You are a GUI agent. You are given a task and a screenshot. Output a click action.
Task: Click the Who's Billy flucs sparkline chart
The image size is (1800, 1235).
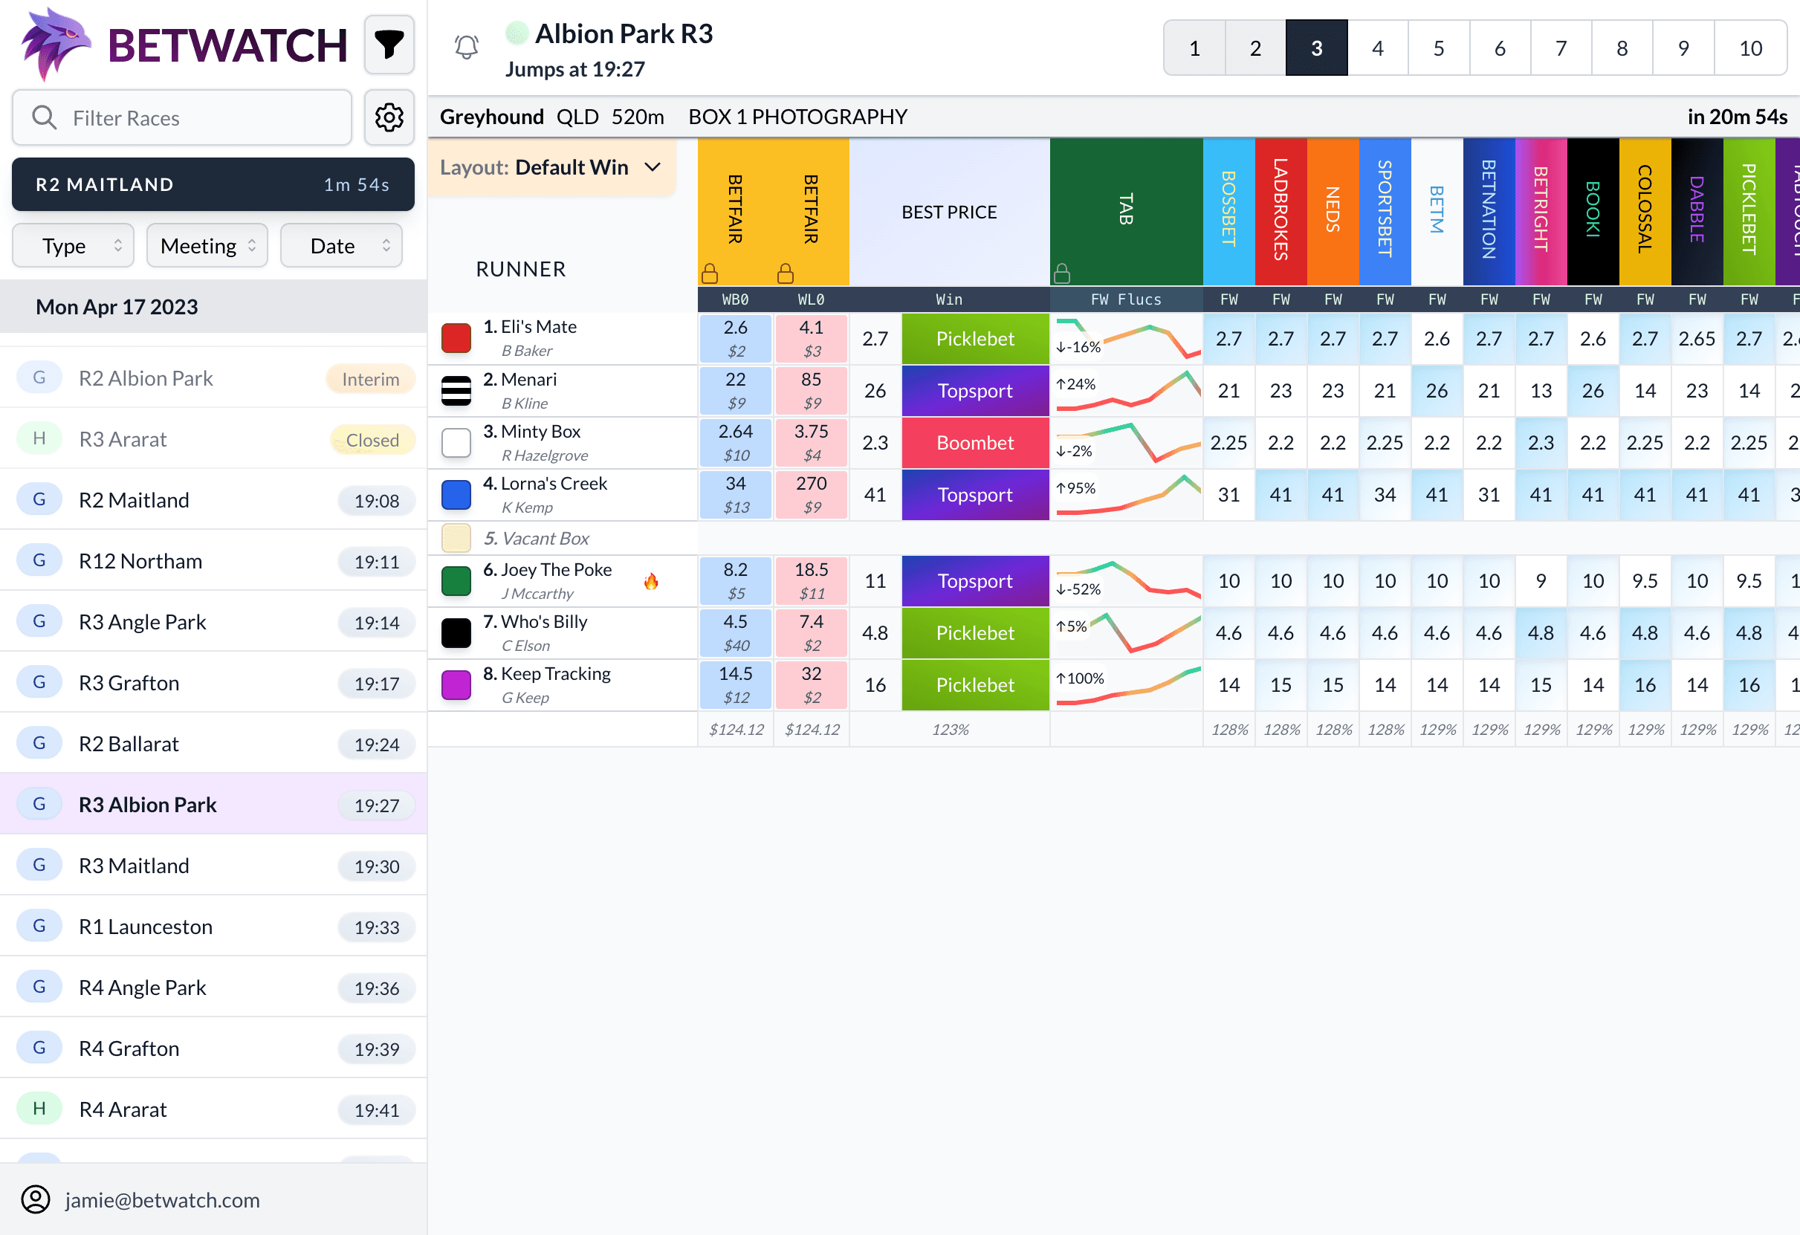coord(1127,632)
